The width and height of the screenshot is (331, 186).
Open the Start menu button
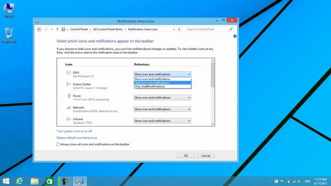click(x=6, y=181)
